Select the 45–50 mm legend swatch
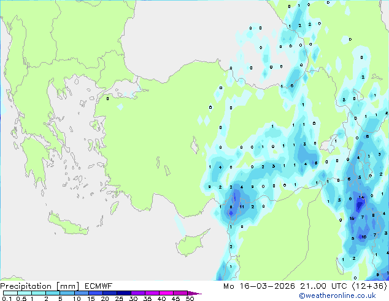 (x=180, y=293)
